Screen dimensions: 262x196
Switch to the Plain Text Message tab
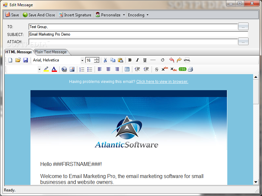click(x=51, y=52)
